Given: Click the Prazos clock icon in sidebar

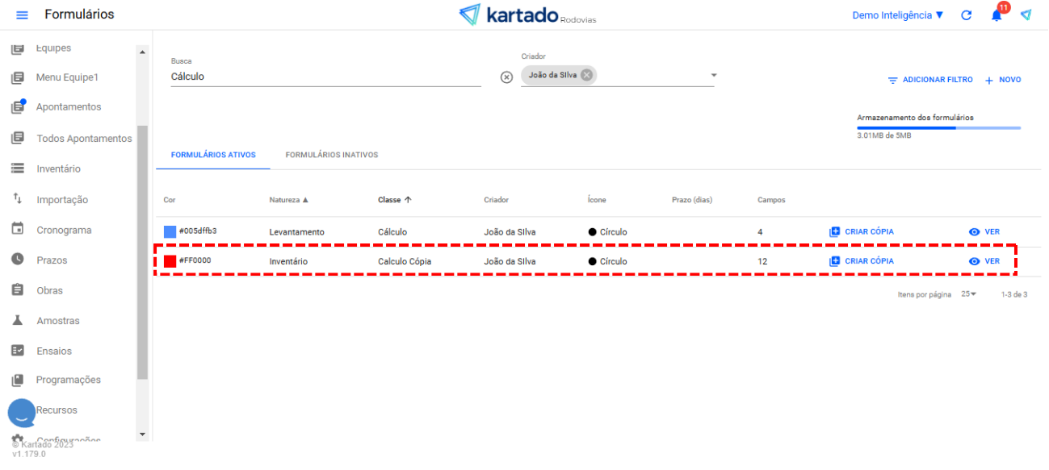Looking at the screenshot, I should (18, 260).
